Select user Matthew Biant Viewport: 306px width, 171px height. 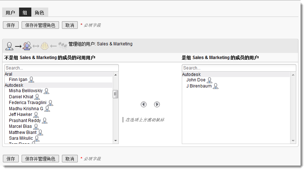coord(23,132)
